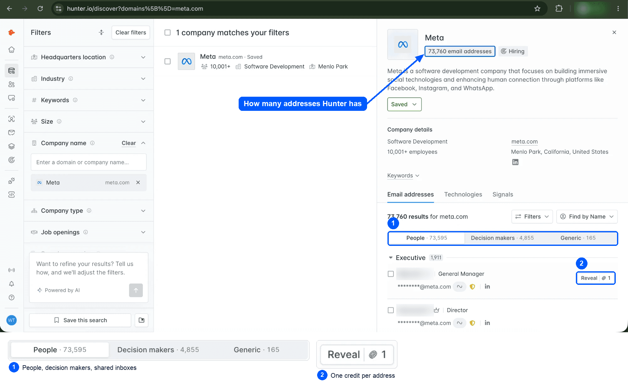The image size is (628, 390).
Task: Switch to the Technologies tab
Action: pyautogui.click(x=463, y=194)
